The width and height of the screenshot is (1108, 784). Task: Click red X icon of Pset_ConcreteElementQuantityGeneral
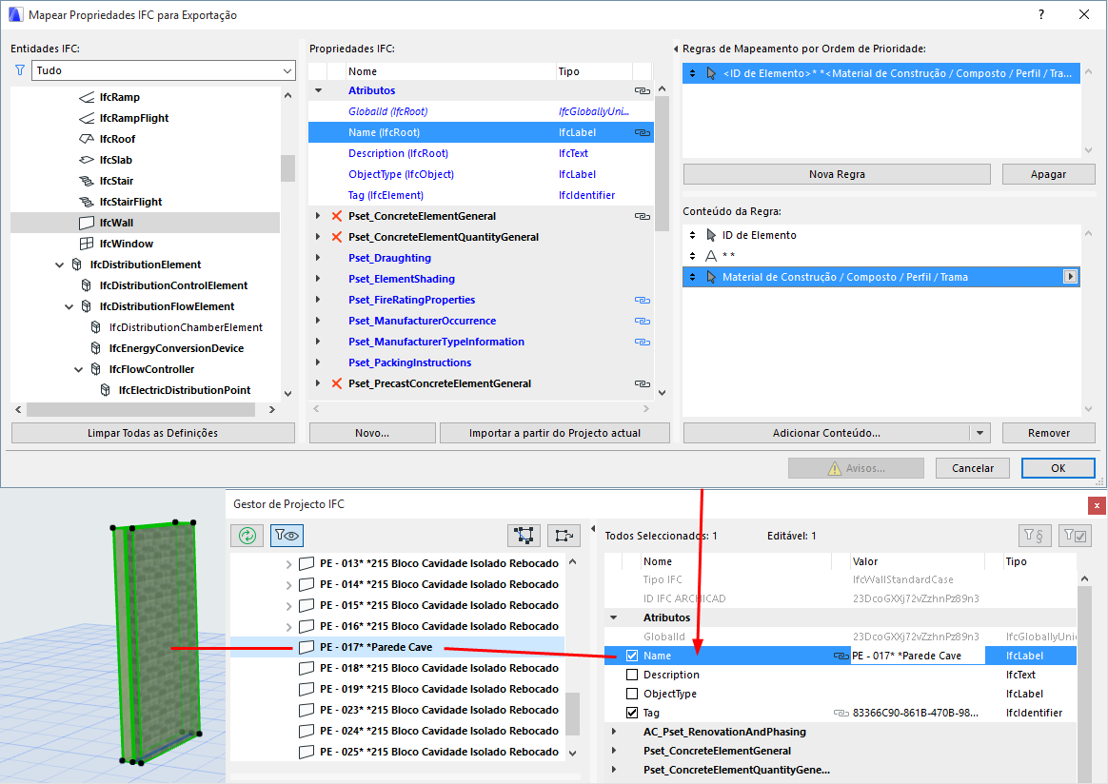tap(337, 237)
